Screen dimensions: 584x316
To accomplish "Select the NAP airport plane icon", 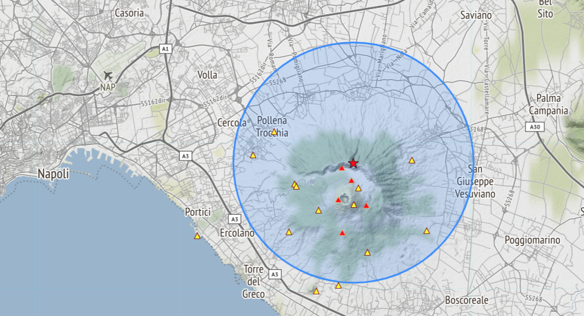I will pos(108,76).
